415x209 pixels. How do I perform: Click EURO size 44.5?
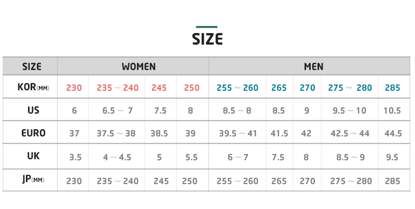(x=393, y=133)
